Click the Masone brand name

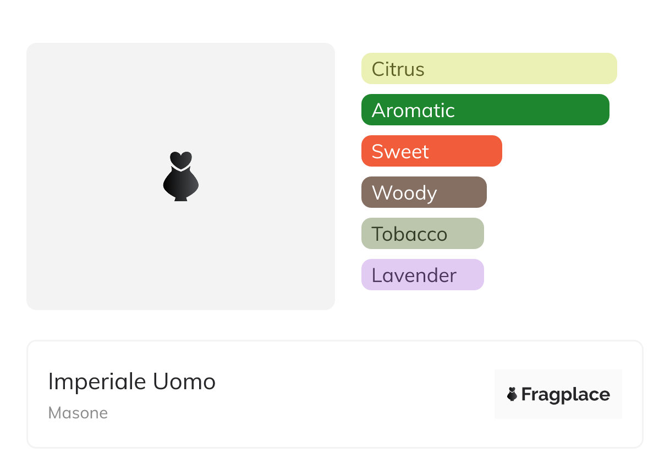[x=78, y=413]
